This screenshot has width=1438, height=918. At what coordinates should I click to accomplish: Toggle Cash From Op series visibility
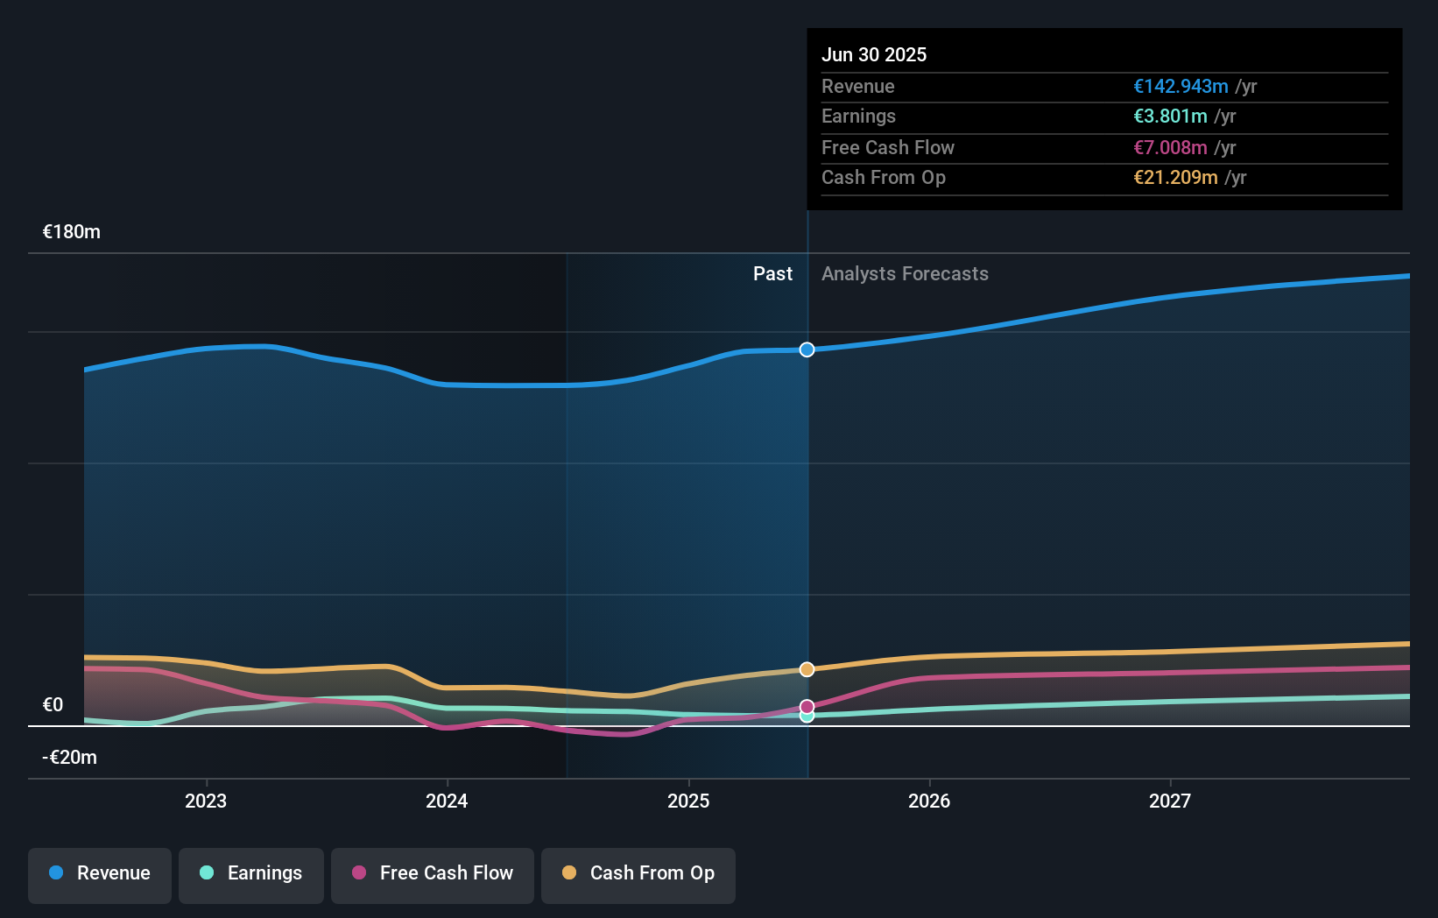tap(638, 874)
